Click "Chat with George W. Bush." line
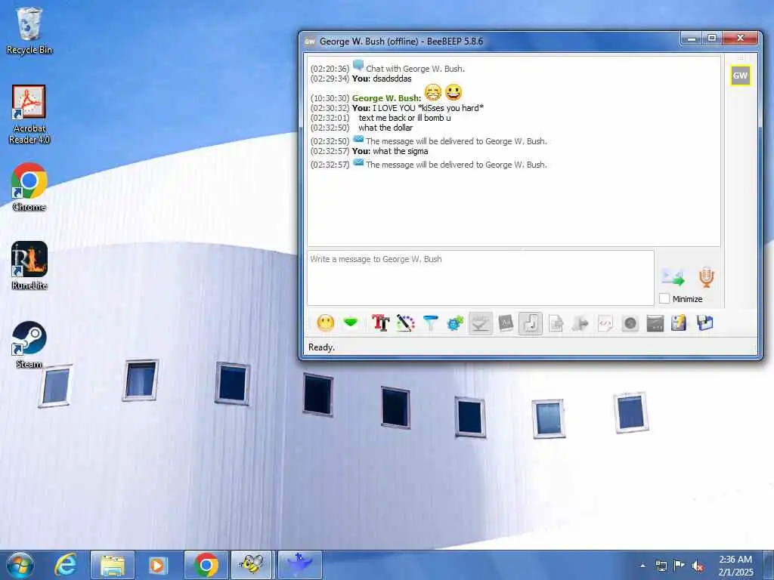The height and width of the screenshot is (580, 774). point(415,69)
